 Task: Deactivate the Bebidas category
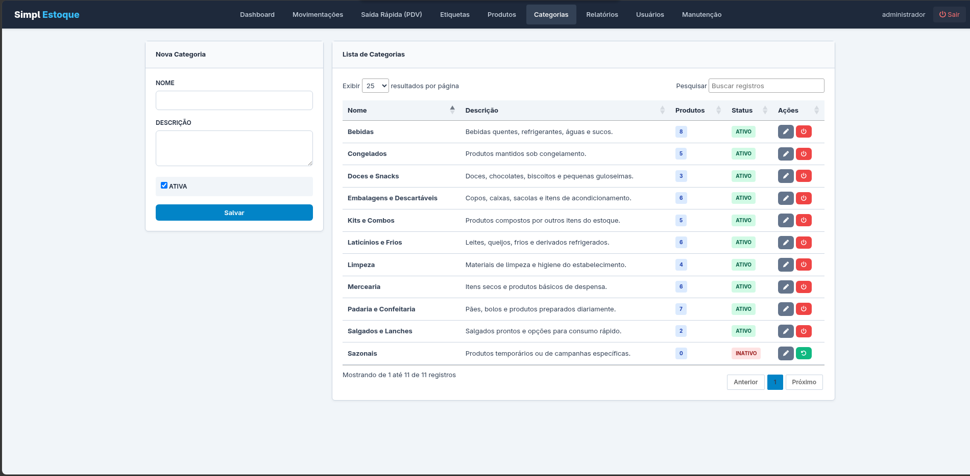(x=804, y=131)
